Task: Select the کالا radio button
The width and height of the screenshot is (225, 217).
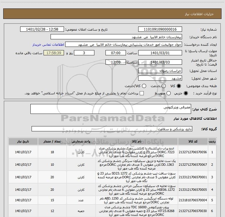Action: click(x=179, y=86)
